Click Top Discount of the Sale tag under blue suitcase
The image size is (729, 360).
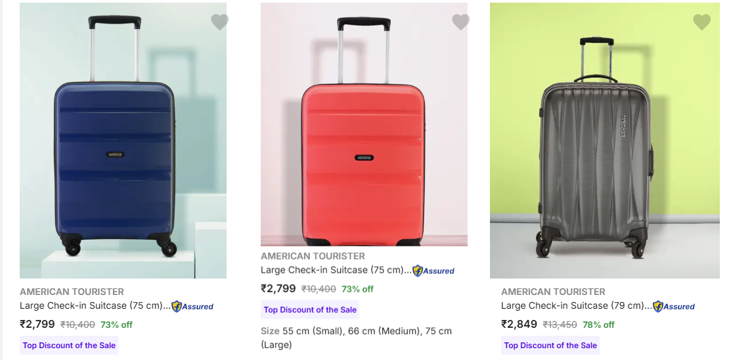pos(69,346)
